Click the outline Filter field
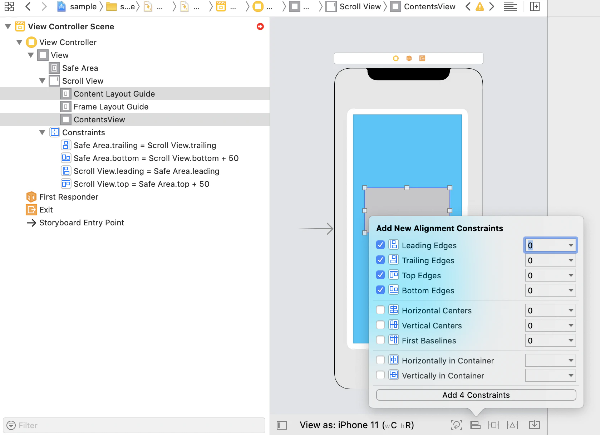Screen dimensions: 600x435 (134, 425)
